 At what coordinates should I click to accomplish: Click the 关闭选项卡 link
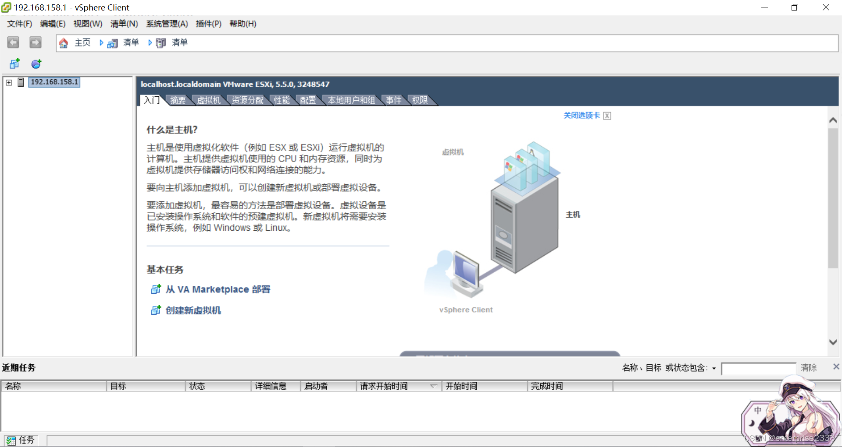click(x=582, y=116)
